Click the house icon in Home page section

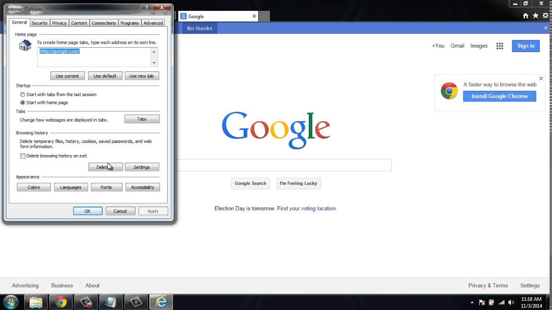(x=25, y=45)
